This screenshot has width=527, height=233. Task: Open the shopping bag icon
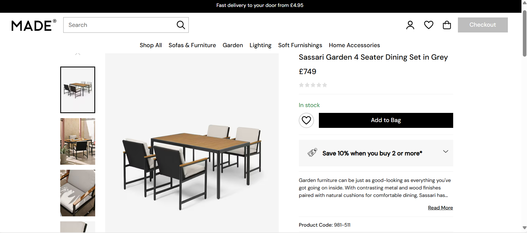point(447,25)
